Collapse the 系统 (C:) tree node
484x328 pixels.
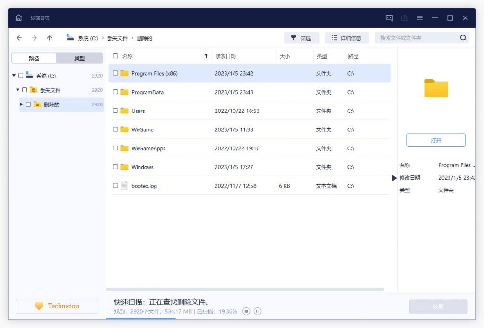click(x=14, y=75)
